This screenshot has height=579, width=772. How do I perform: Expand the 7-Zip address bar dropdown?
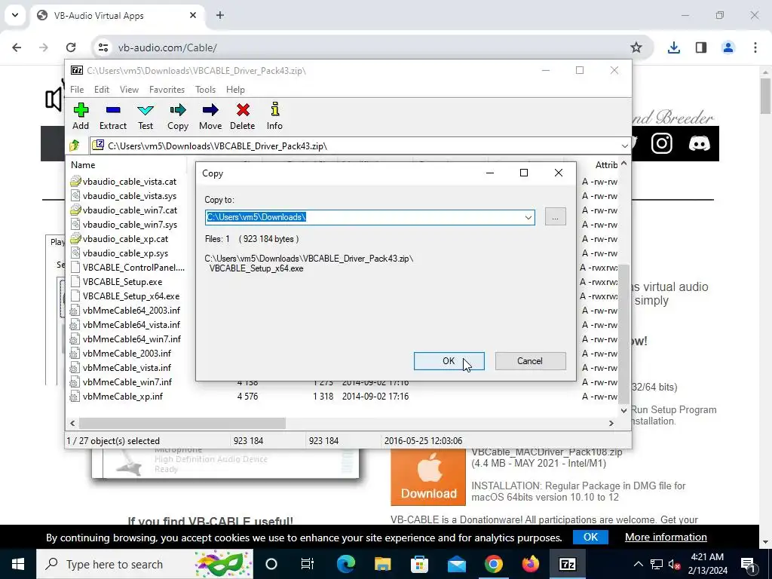coord(624,146)
